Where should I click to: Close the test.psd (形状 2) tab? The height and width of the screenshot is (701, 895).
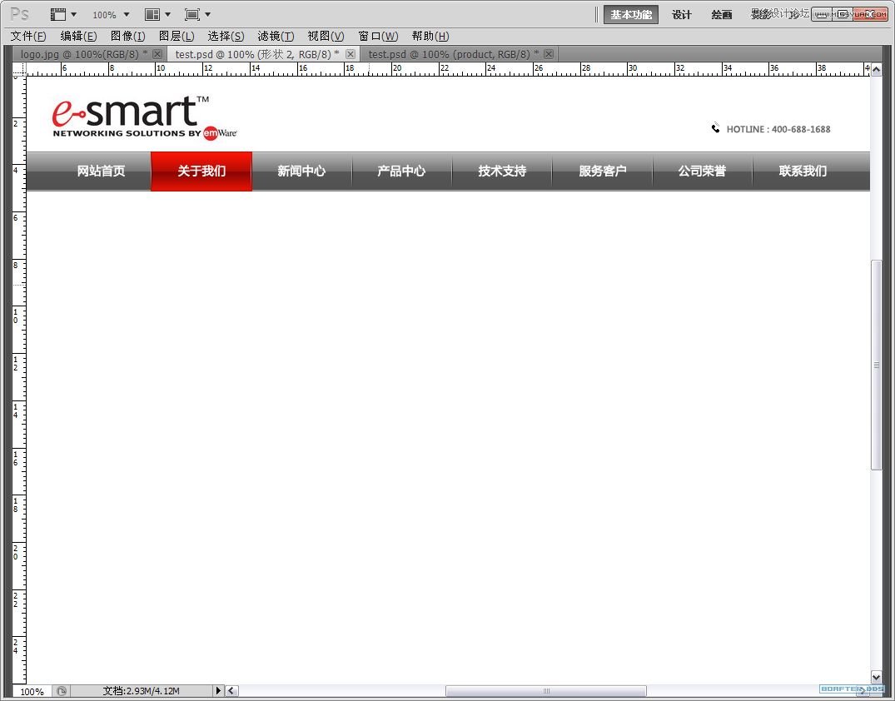click(351, 54)
